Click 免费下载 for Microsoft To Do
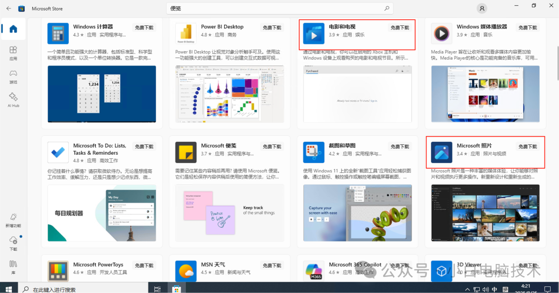This screenshot has width=559, height=293. tap(144, 146)
